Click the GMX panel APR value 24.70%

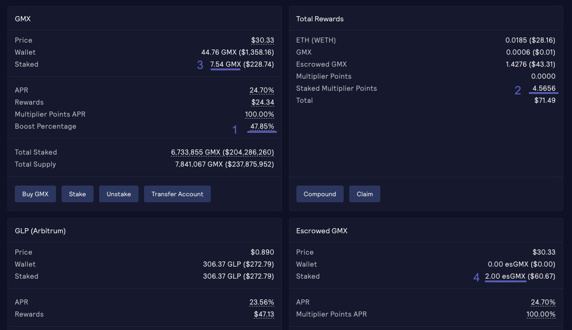click(262, 90)
